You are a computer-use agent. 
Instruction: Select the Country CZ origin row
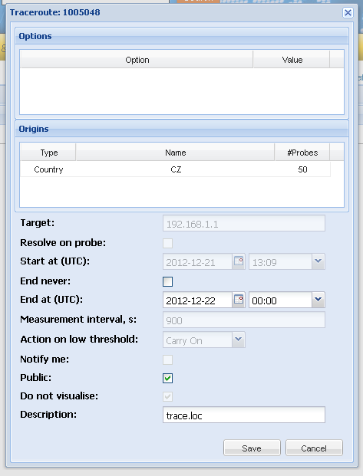click(176, 169)
